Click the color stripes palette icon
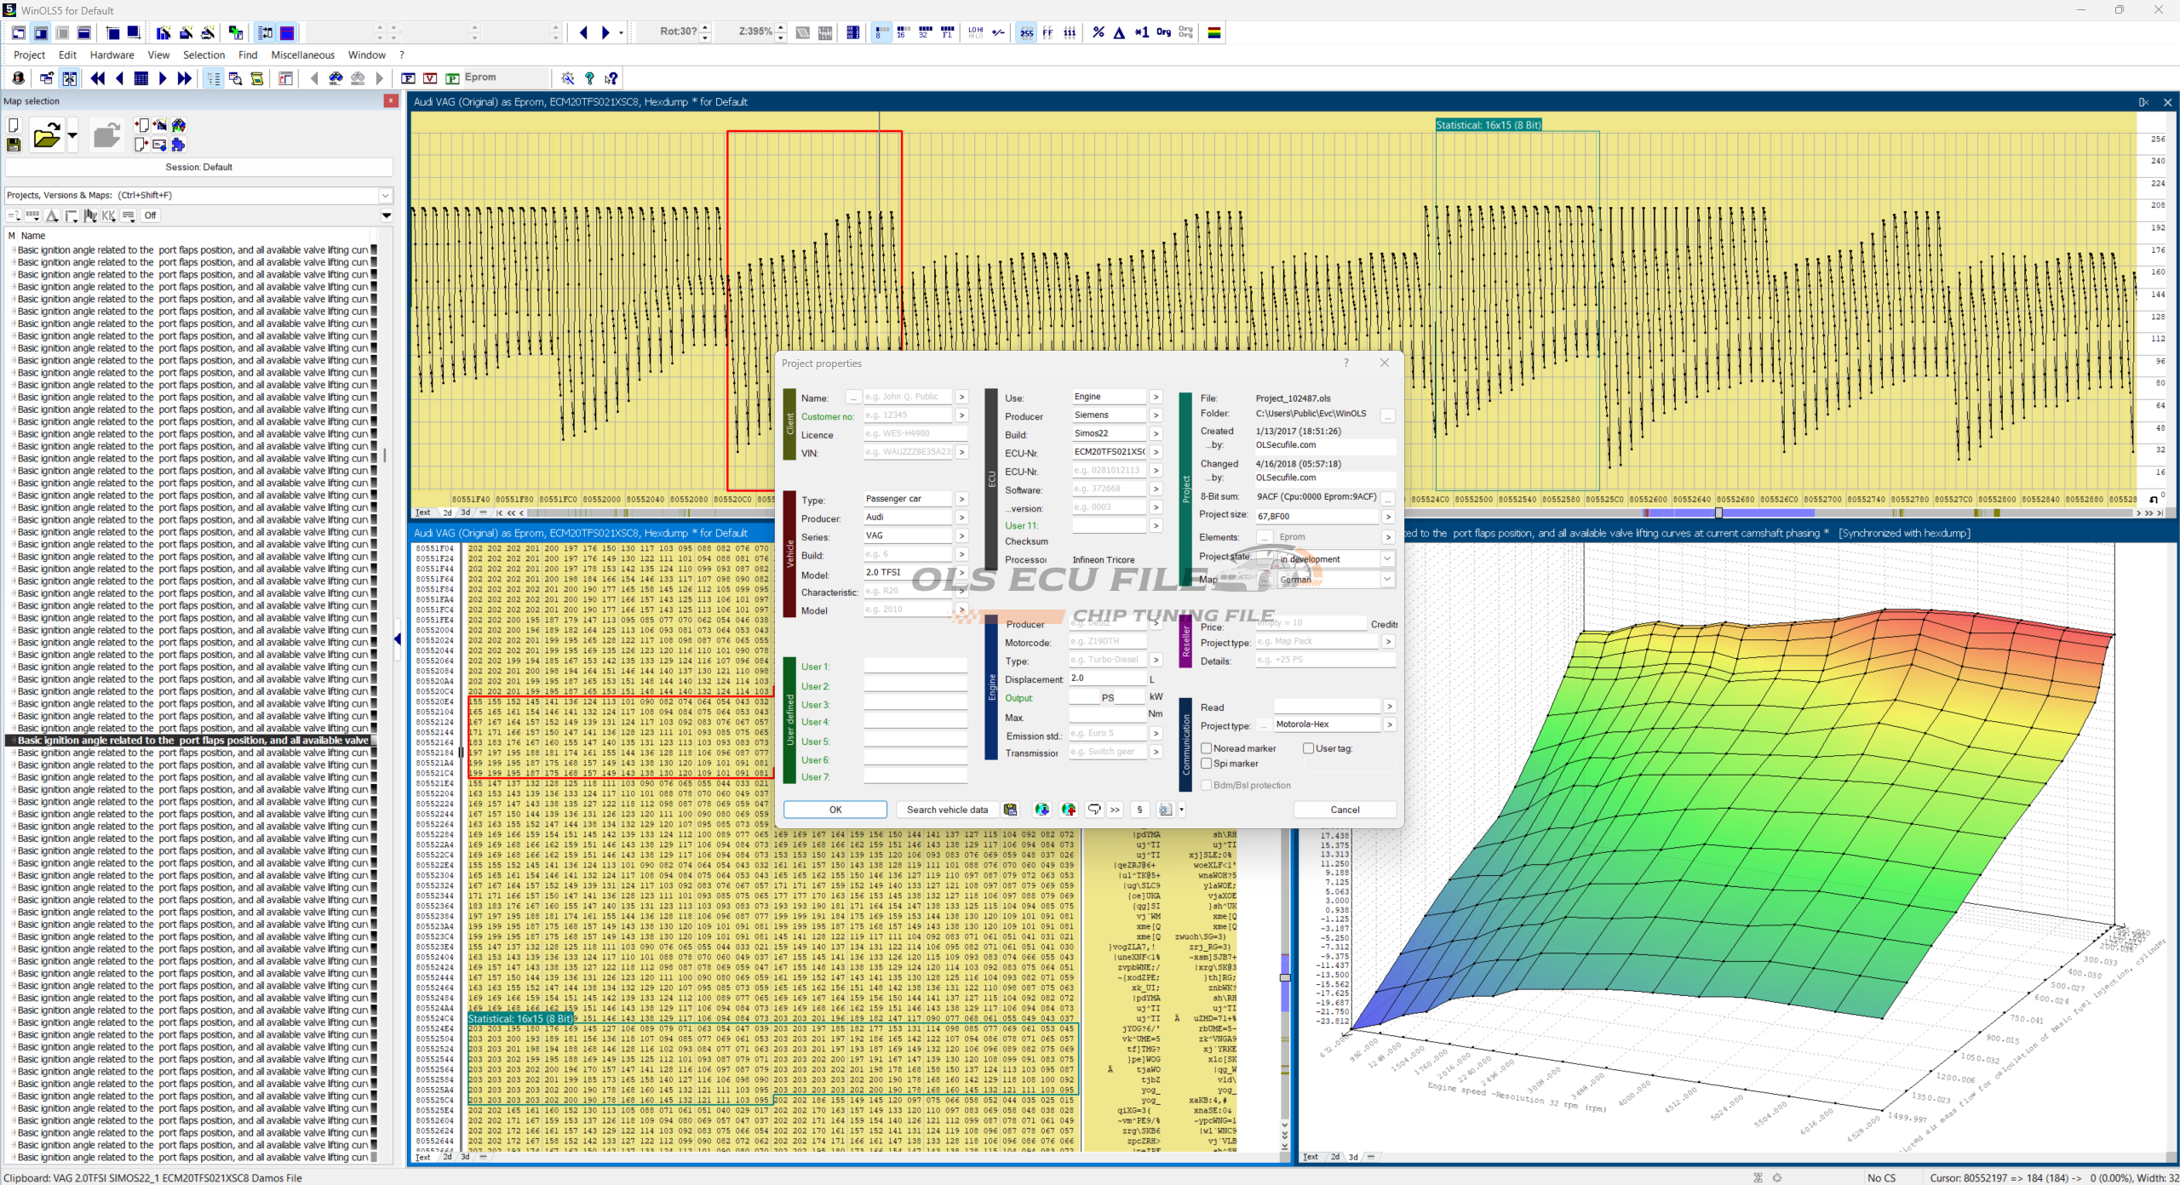The width and height of the screenshot is (2180, 1185). [x=1214, y=32]
